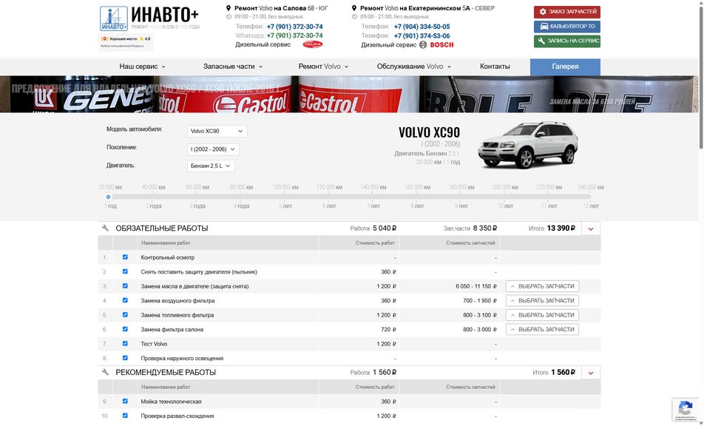The image size is (704, 426).
Task: Click the wrench icon beside ОБЯЗАТЕЛЬНЫЕ РАБОТЫ
Action: tap(106, 228)
